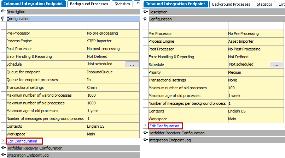Expand left Integration Endpoint Log section
285x158 pixels.
(x=3, y=155)
